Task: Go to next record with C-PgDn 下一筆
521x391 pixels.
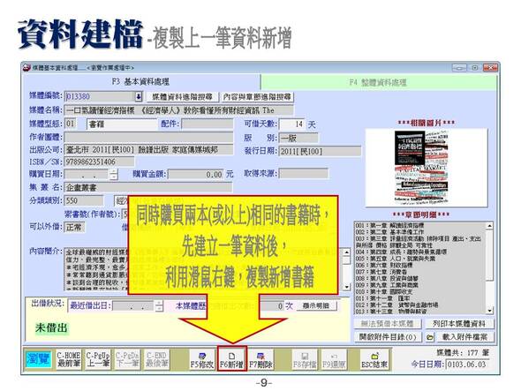Action: (127, 359)
